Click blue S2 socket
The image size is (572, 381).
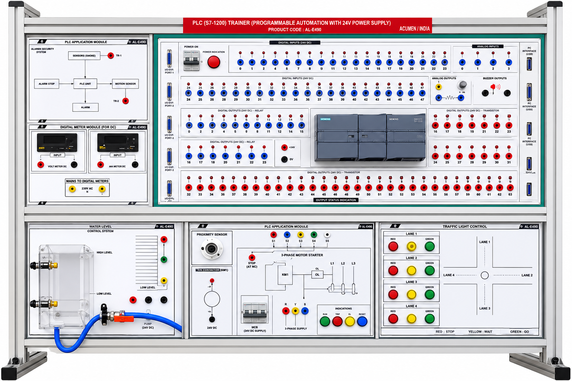pos(287,234)
